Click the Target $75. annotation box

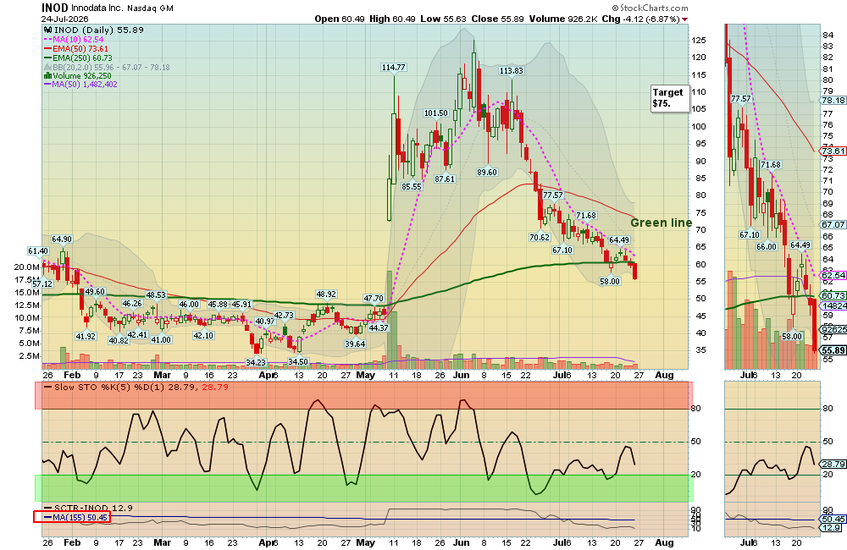click(x=670, y=98)
